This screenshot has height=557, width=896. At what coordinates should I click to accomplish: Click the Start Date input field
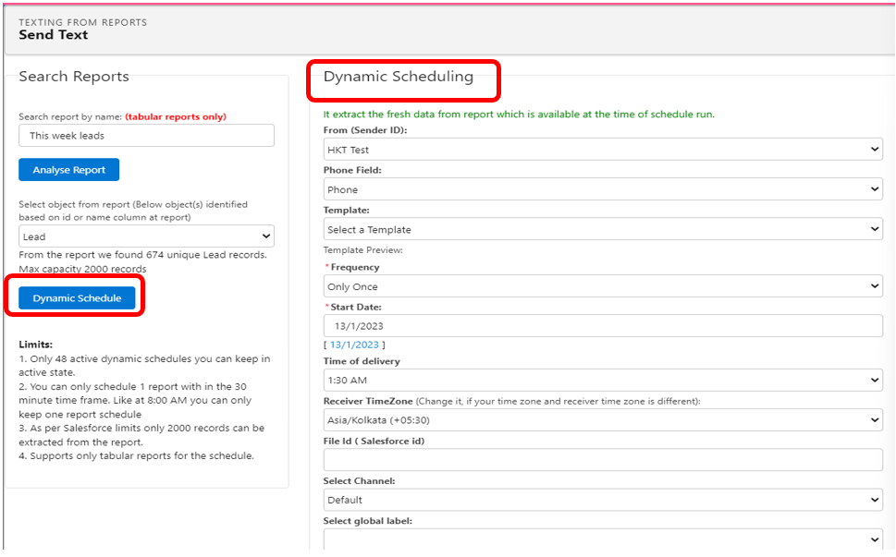603,326
